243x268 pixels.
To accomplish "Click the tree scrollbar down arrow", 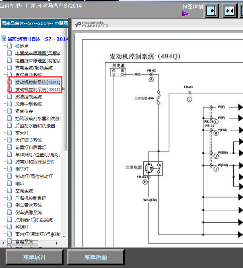I will click(64, 236).
